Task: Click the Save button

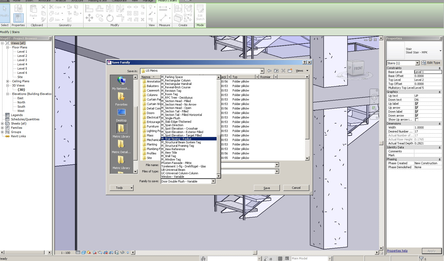Action: click(267, 188)
